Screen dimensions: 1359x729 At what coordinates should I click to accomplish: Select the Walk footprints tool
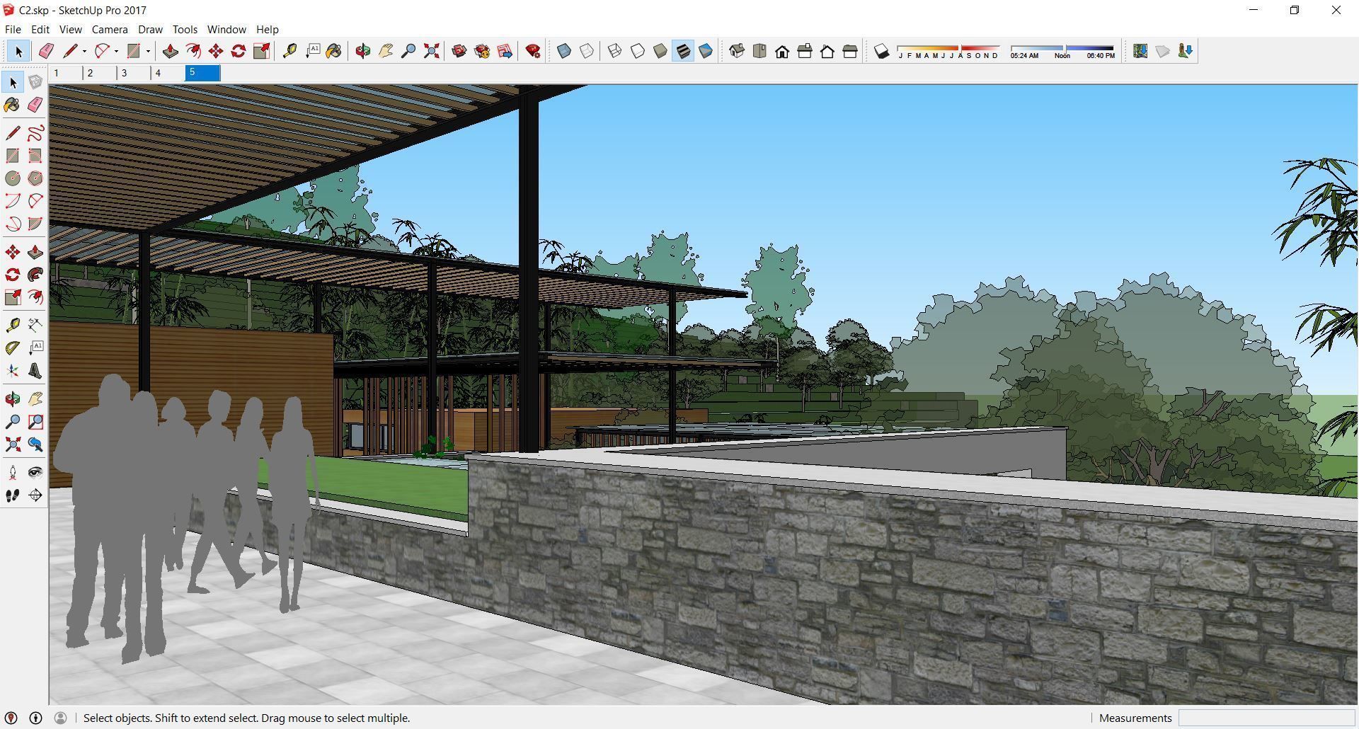pos(13,495)
